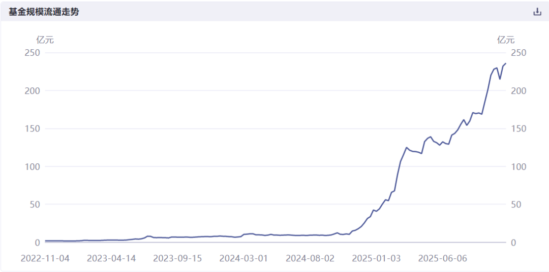Select x-axis date 2025-01-03
This screenshot has width=549, height=272.
coord(376,258)
